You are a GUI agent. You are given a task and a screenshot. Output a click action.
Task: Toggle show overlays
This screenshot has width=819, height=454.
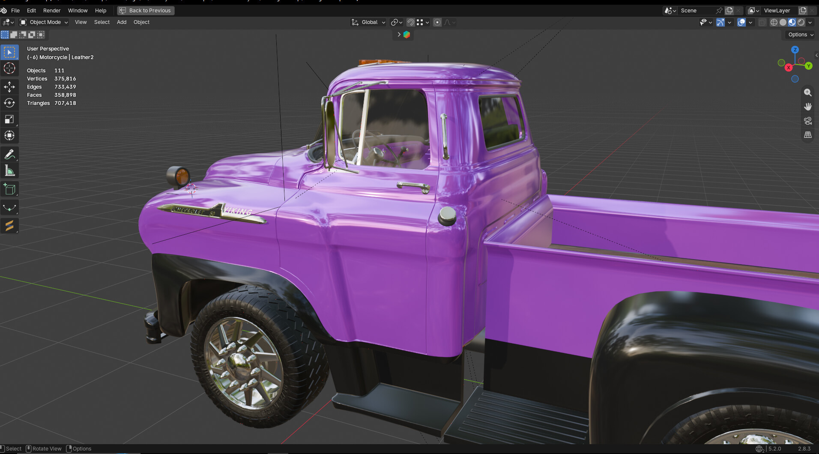[x=741, y=22]
